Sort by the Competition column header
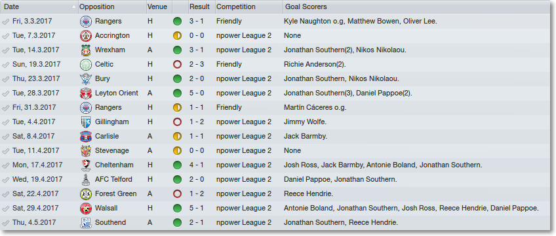 pos(249,7)
